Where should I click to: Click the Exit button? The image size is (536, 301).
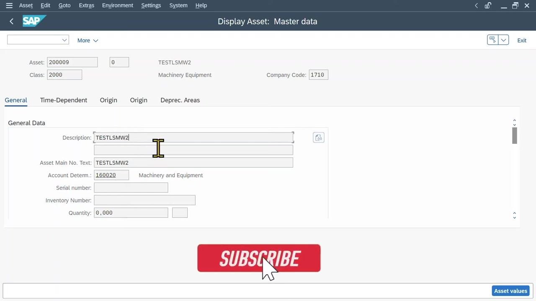(522, 40)
